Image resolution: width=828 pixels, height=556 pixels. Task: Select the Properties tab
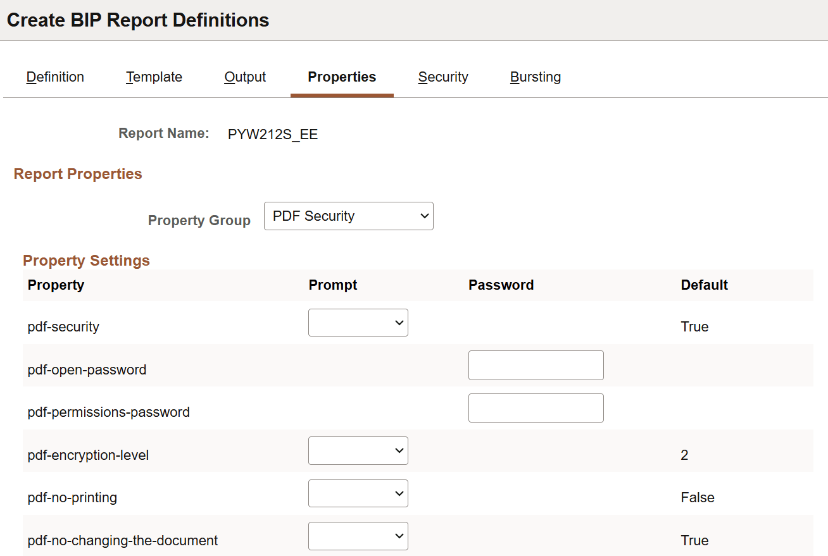point(342,77)
